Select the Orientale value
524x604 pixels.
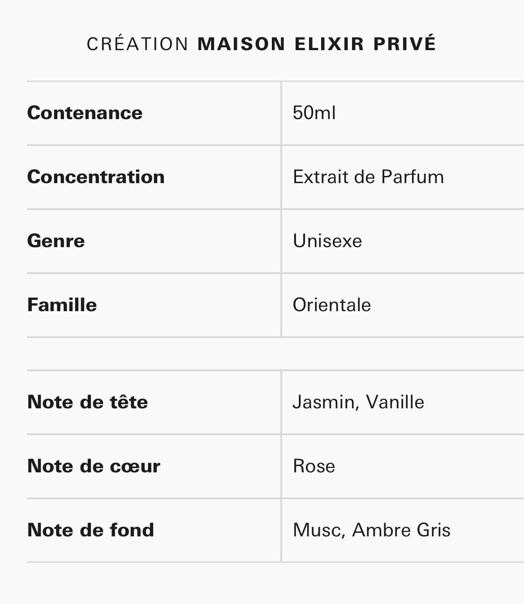pos(332,305)
